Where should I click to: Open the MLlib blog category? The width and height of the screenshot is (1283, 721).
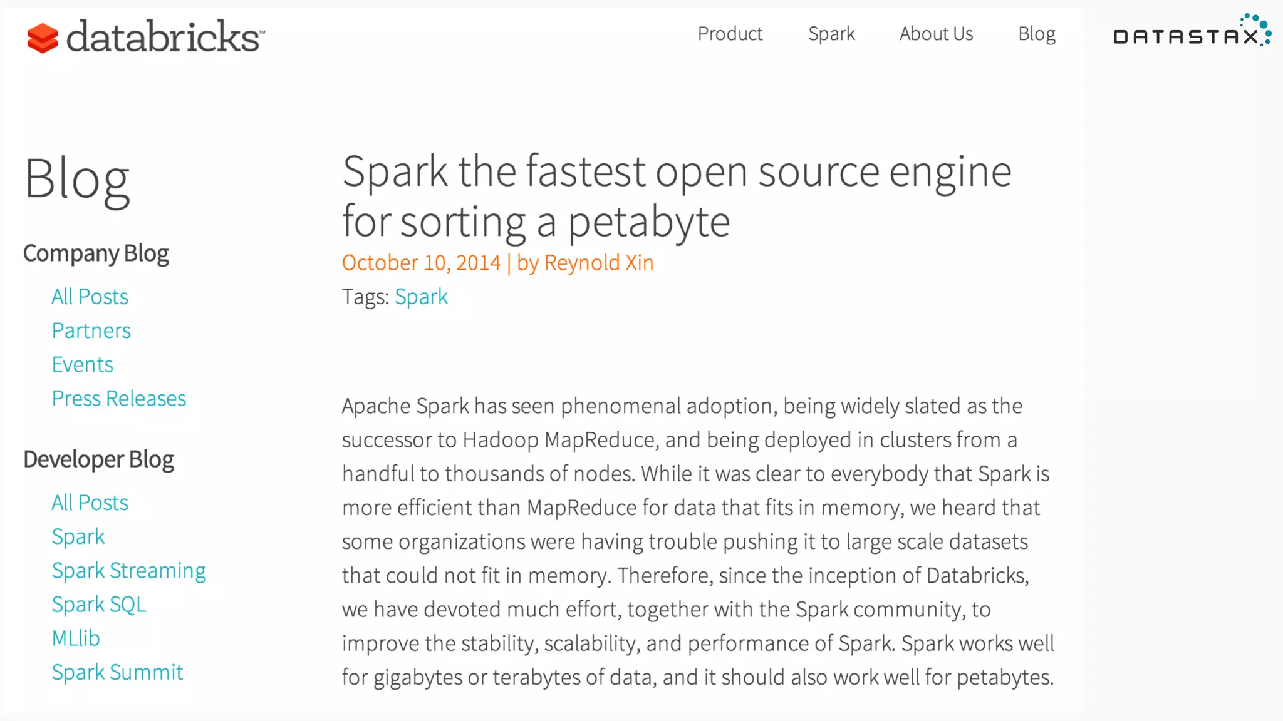[x=76, y=638]
